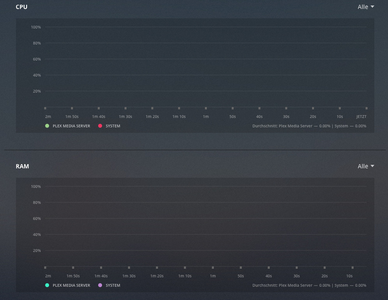The image size is (388, 300).
Task: Click the 30s label on CPU chart
Action: [x=286, y=116]
